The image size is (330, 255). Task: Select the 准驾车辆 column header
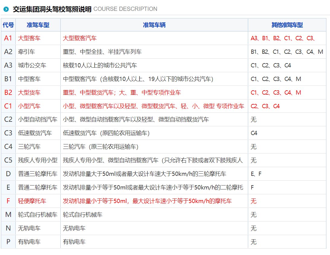tap(154, 25)
